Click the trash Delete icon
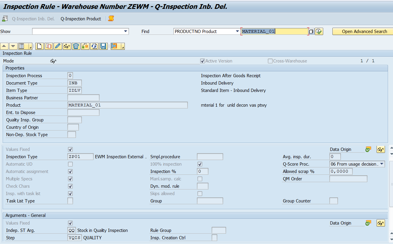393x244 pixels. point(76,46)
